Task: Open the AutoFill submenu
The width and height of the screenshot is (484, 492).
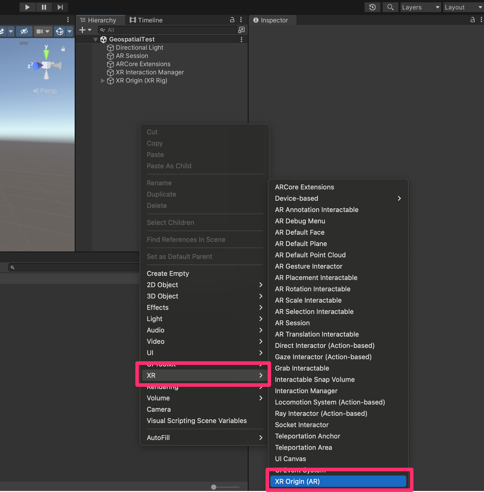Action: [205, 438]
